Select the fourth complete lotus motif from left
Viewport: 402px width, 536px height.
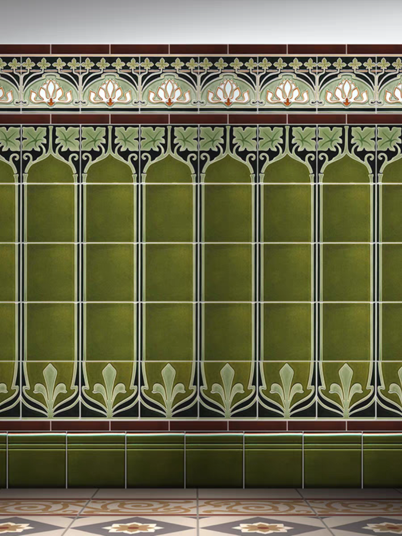click(x=228, y=92)
